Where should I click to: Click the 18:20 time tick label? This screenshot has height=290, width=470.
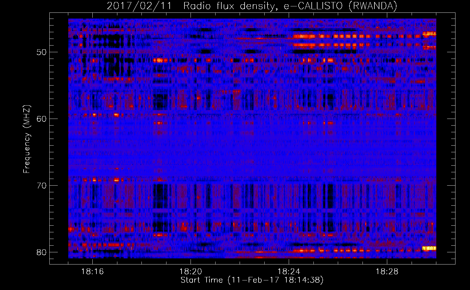(x=191, y=272)
